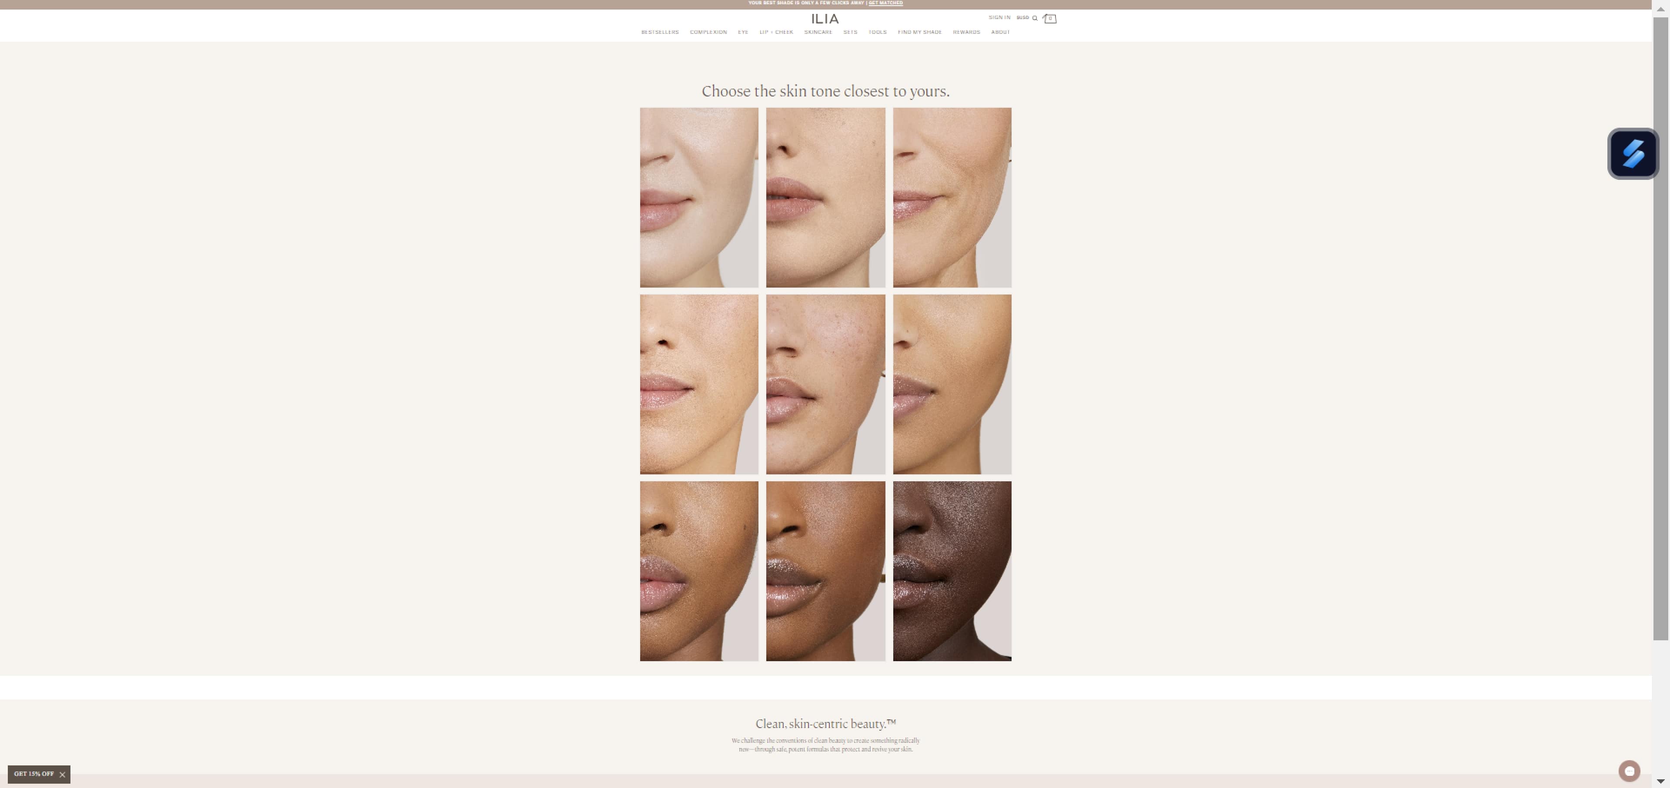View the shopping bag cart icon
This screenshot has height=788, width=1670.
coord(1049,17)
